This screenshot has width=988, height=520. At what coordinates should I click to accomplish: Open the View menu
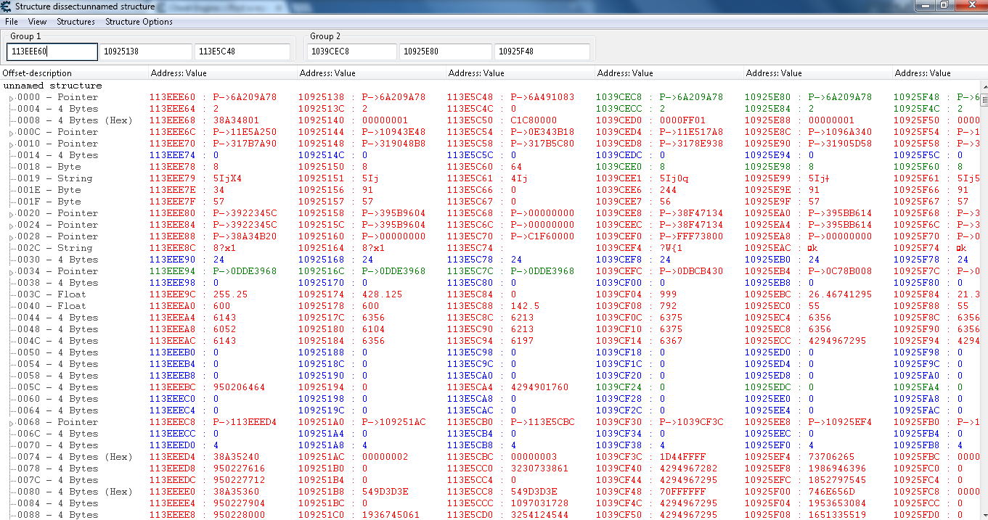click(x=37, y=22)
